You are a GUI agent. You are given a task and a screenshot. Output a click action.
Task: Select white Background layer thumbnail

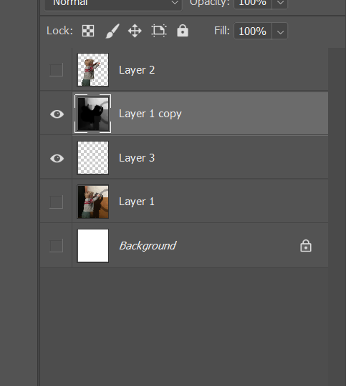[93, 246]
